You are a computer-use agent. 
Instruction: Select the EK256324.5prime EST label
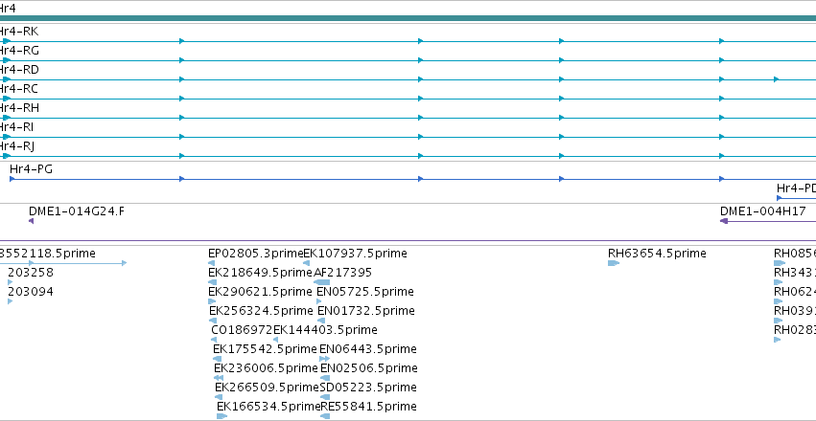click(261, 311)
